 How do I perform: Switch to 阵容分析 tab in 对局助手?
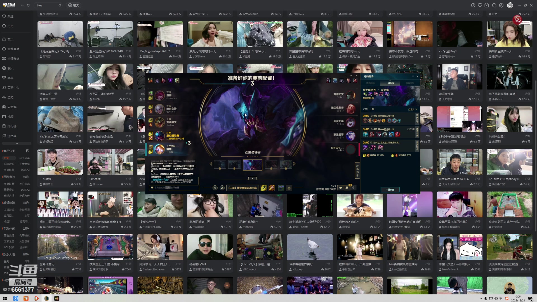(x=410, y=83)
